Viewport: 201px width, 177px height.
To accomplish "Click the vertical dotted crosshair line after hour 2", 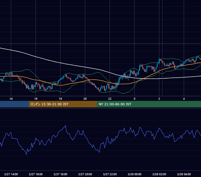I will point(162,47).
